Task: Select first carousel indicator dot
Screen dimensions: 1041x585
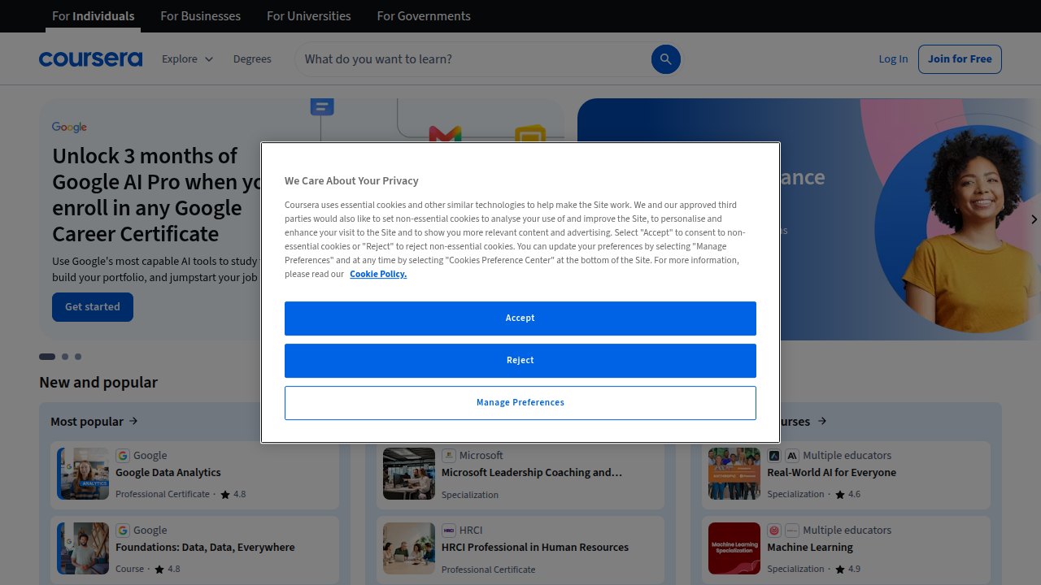Action: [47, 357]
